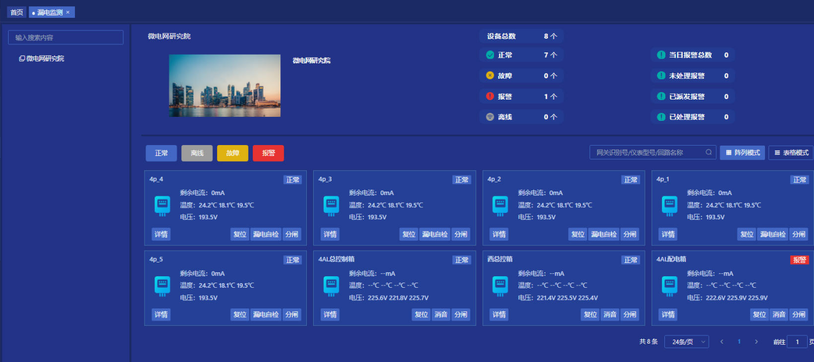Viewport: 814px width, 362px height.
Task: Click the yellow 故障 status icon
Action: coord(490,75)
